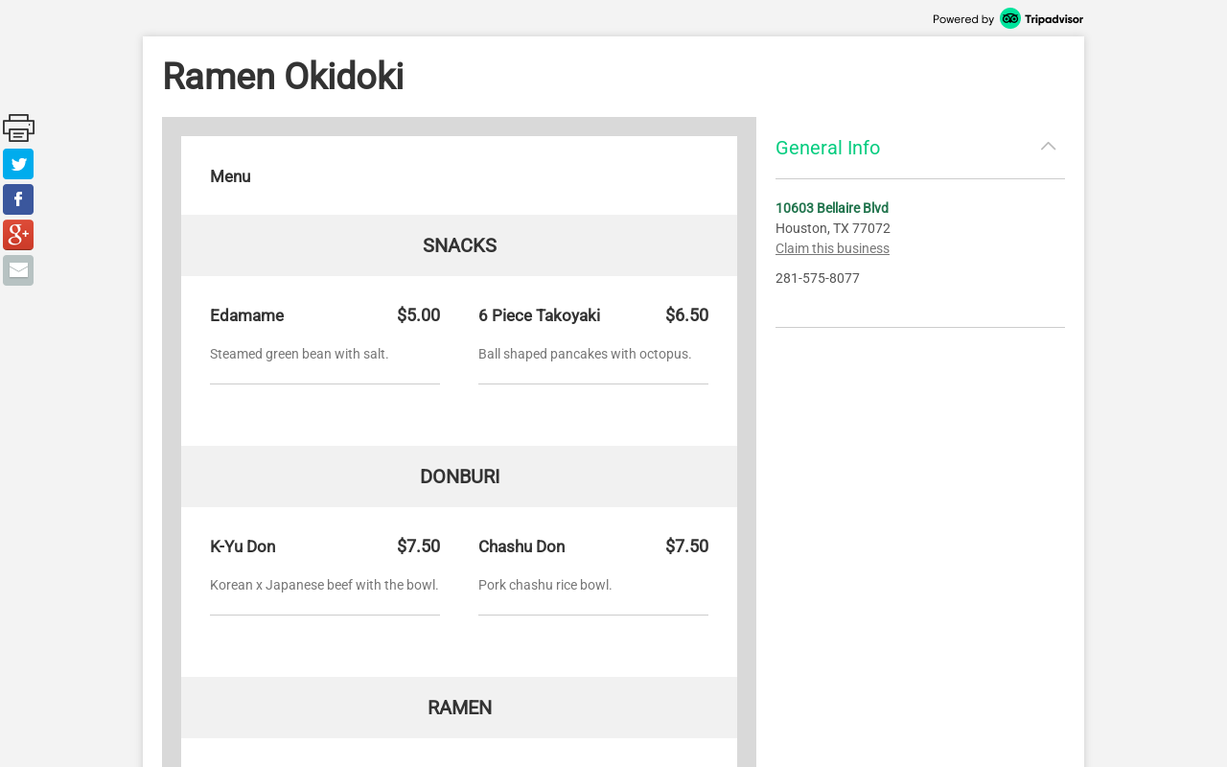Share the menu on Facebook
The image size is (1227, 767).
click(18, 199)
